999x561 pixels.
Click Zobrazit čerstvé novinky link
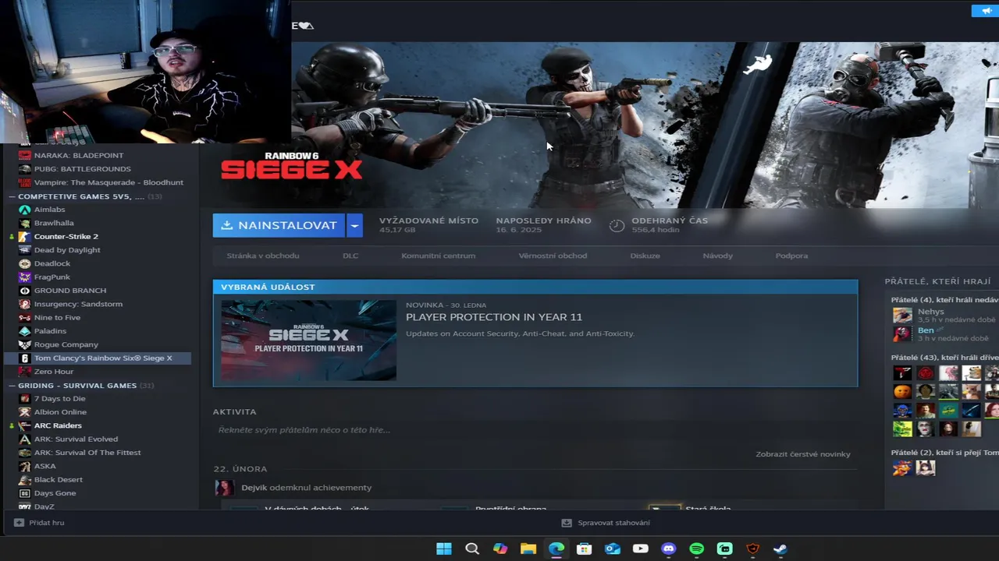803,454
